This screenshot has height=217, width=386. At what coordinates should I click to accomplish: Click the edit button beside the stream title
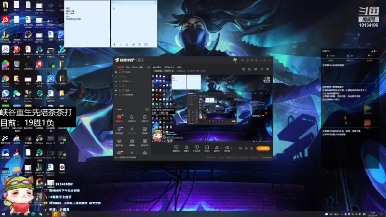coord(179,67)
